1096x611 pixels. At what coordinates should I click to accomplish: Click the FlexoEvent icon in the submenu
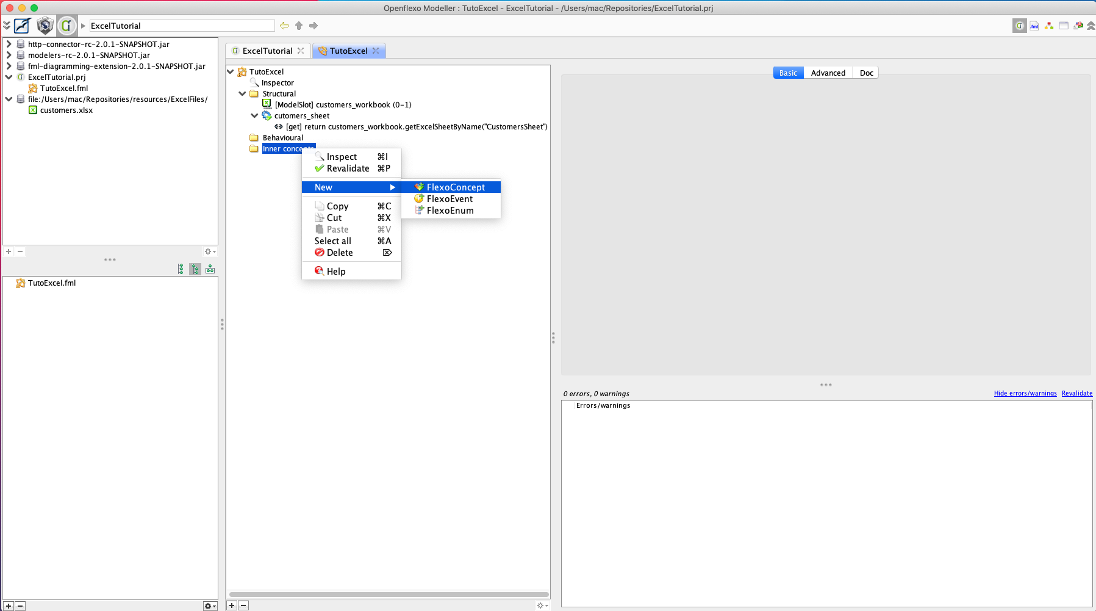419,198
